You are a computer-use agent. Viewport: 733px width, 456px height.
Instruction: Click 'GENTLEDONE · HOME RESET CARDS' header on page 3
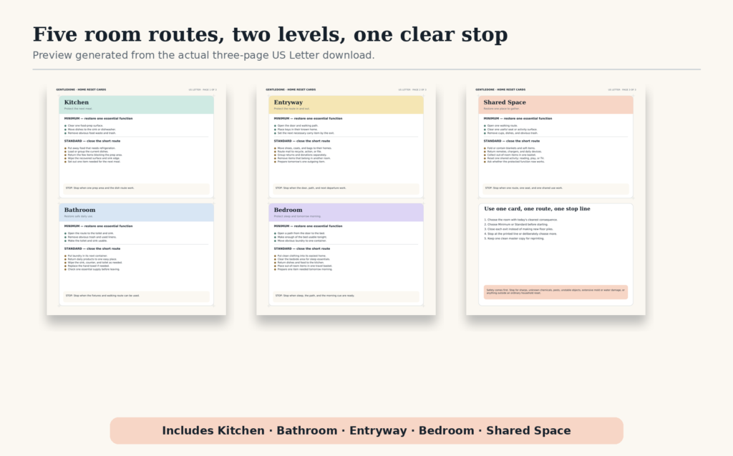(x=500, y=89)
